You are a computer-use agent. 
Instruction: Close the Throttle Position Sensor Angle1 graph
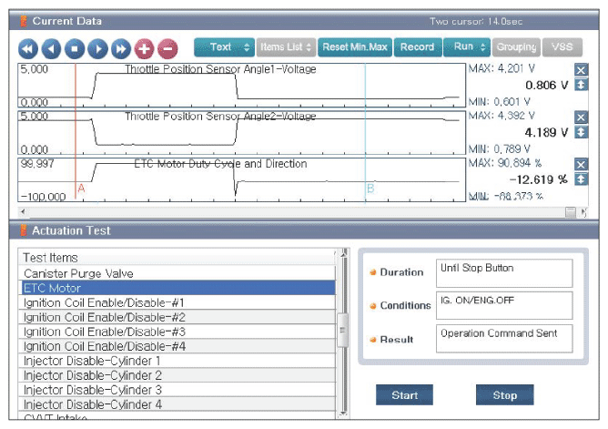point(581,70)
